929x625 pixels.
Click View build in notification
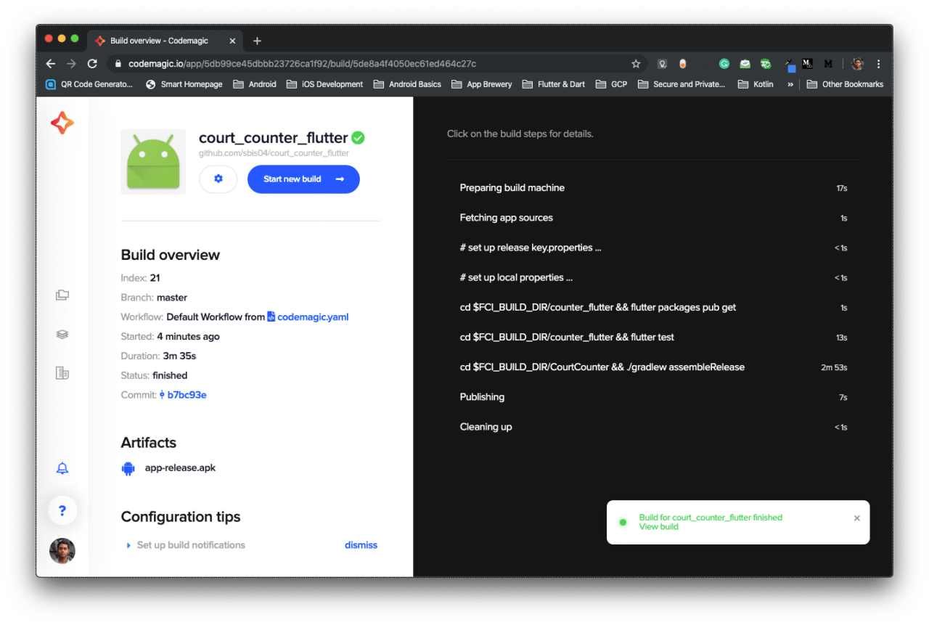click(x=658, y=527)
